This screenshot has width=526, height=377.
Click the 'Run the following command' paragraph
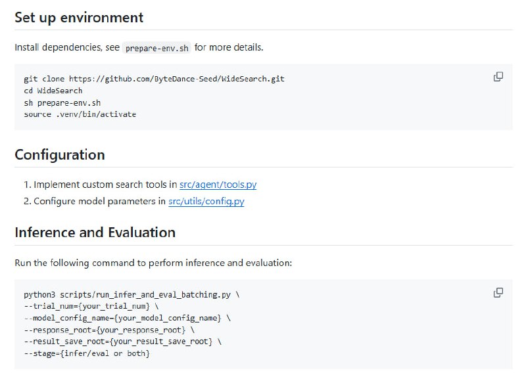(153, 263)
